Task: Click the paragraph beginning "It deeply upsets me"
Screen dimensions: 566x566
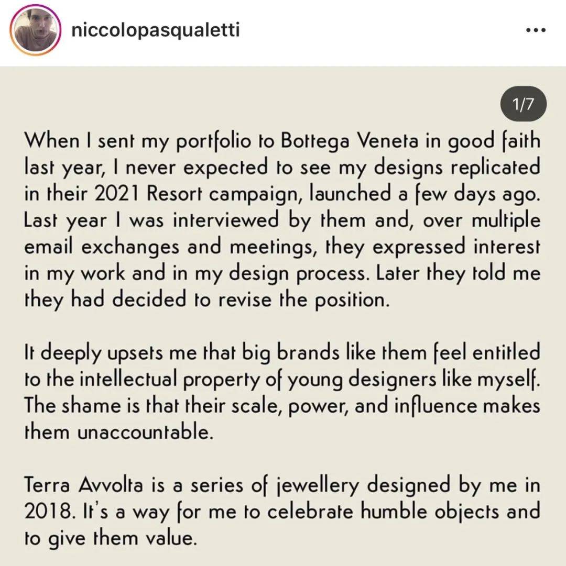Action: point(282,392)
